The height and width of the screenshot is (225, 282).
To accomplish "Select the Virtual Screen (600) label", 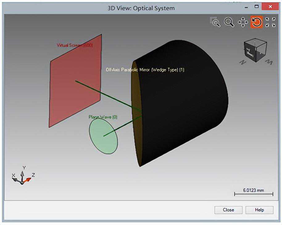I will 74,45.
